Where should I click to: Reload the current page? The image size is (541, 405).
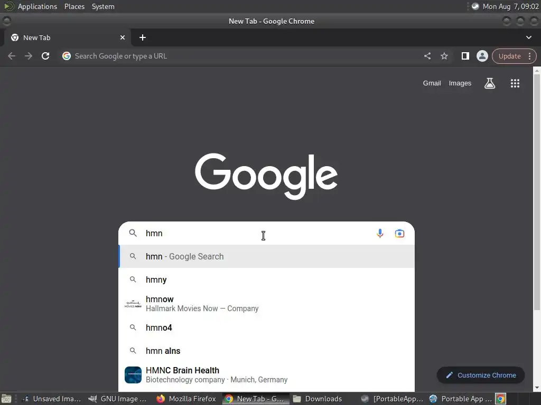[45, 56]
